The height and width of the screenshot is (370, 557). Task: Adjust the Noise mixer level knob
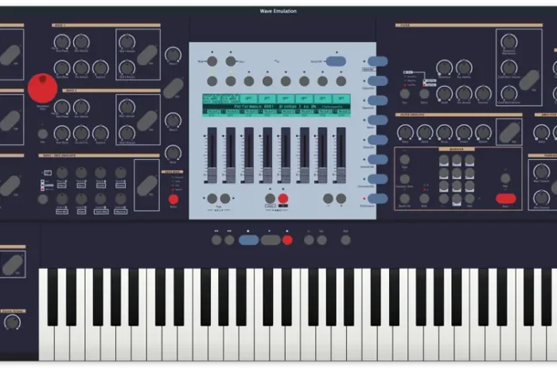[173, 153]
